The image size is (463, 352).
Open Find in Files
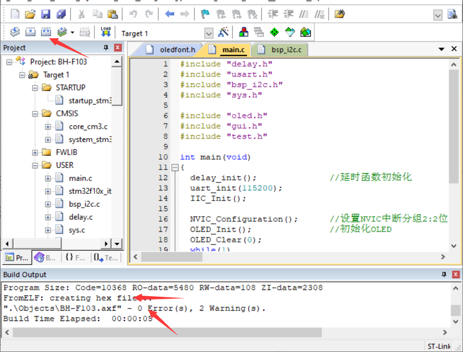339,14
